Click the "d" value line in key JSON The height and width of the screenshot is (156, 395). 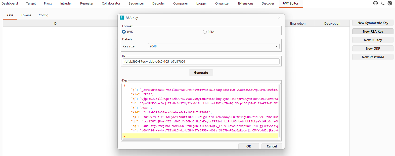[x=204, y=103]
